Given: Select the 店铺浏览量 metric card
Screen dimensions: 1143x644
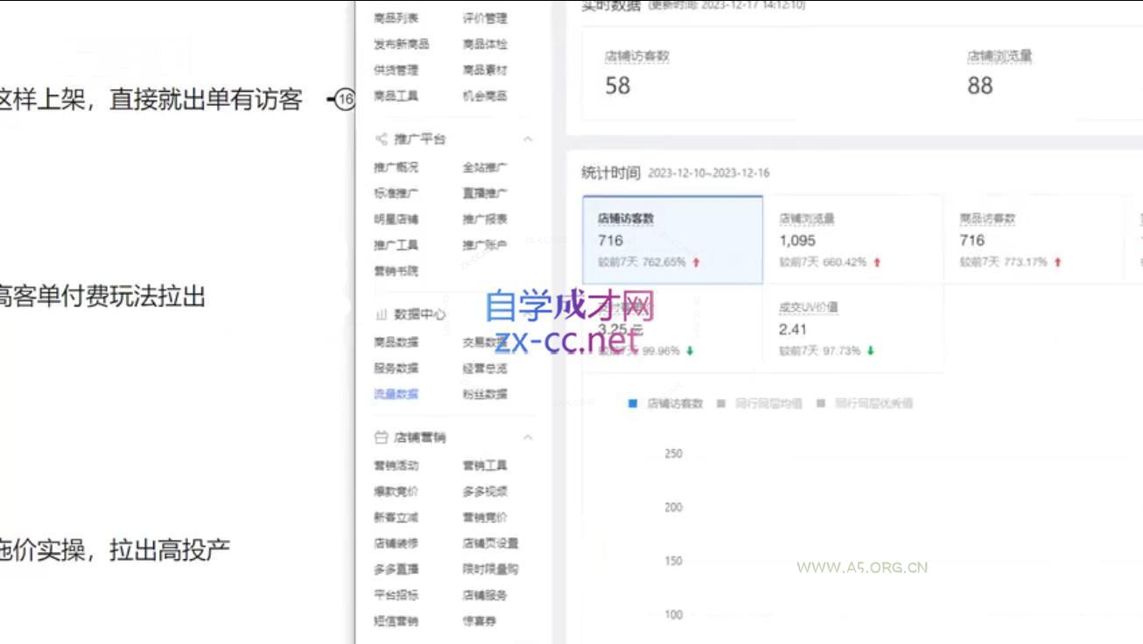Looking at the screenshot, I should pos(853,239).
